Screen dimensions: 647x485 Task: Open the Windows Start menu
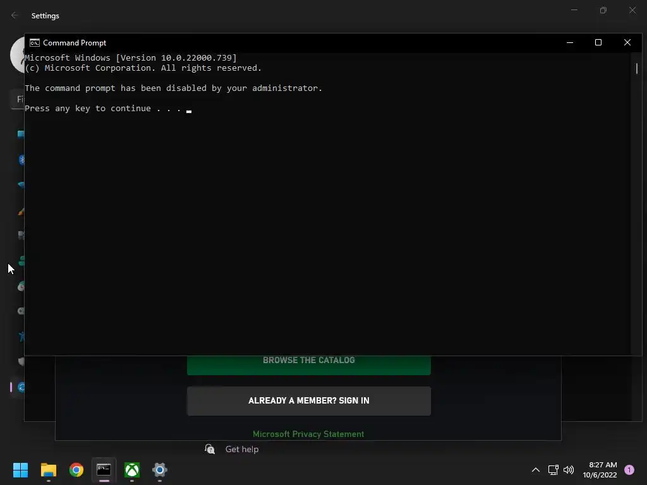coord(20,470)
